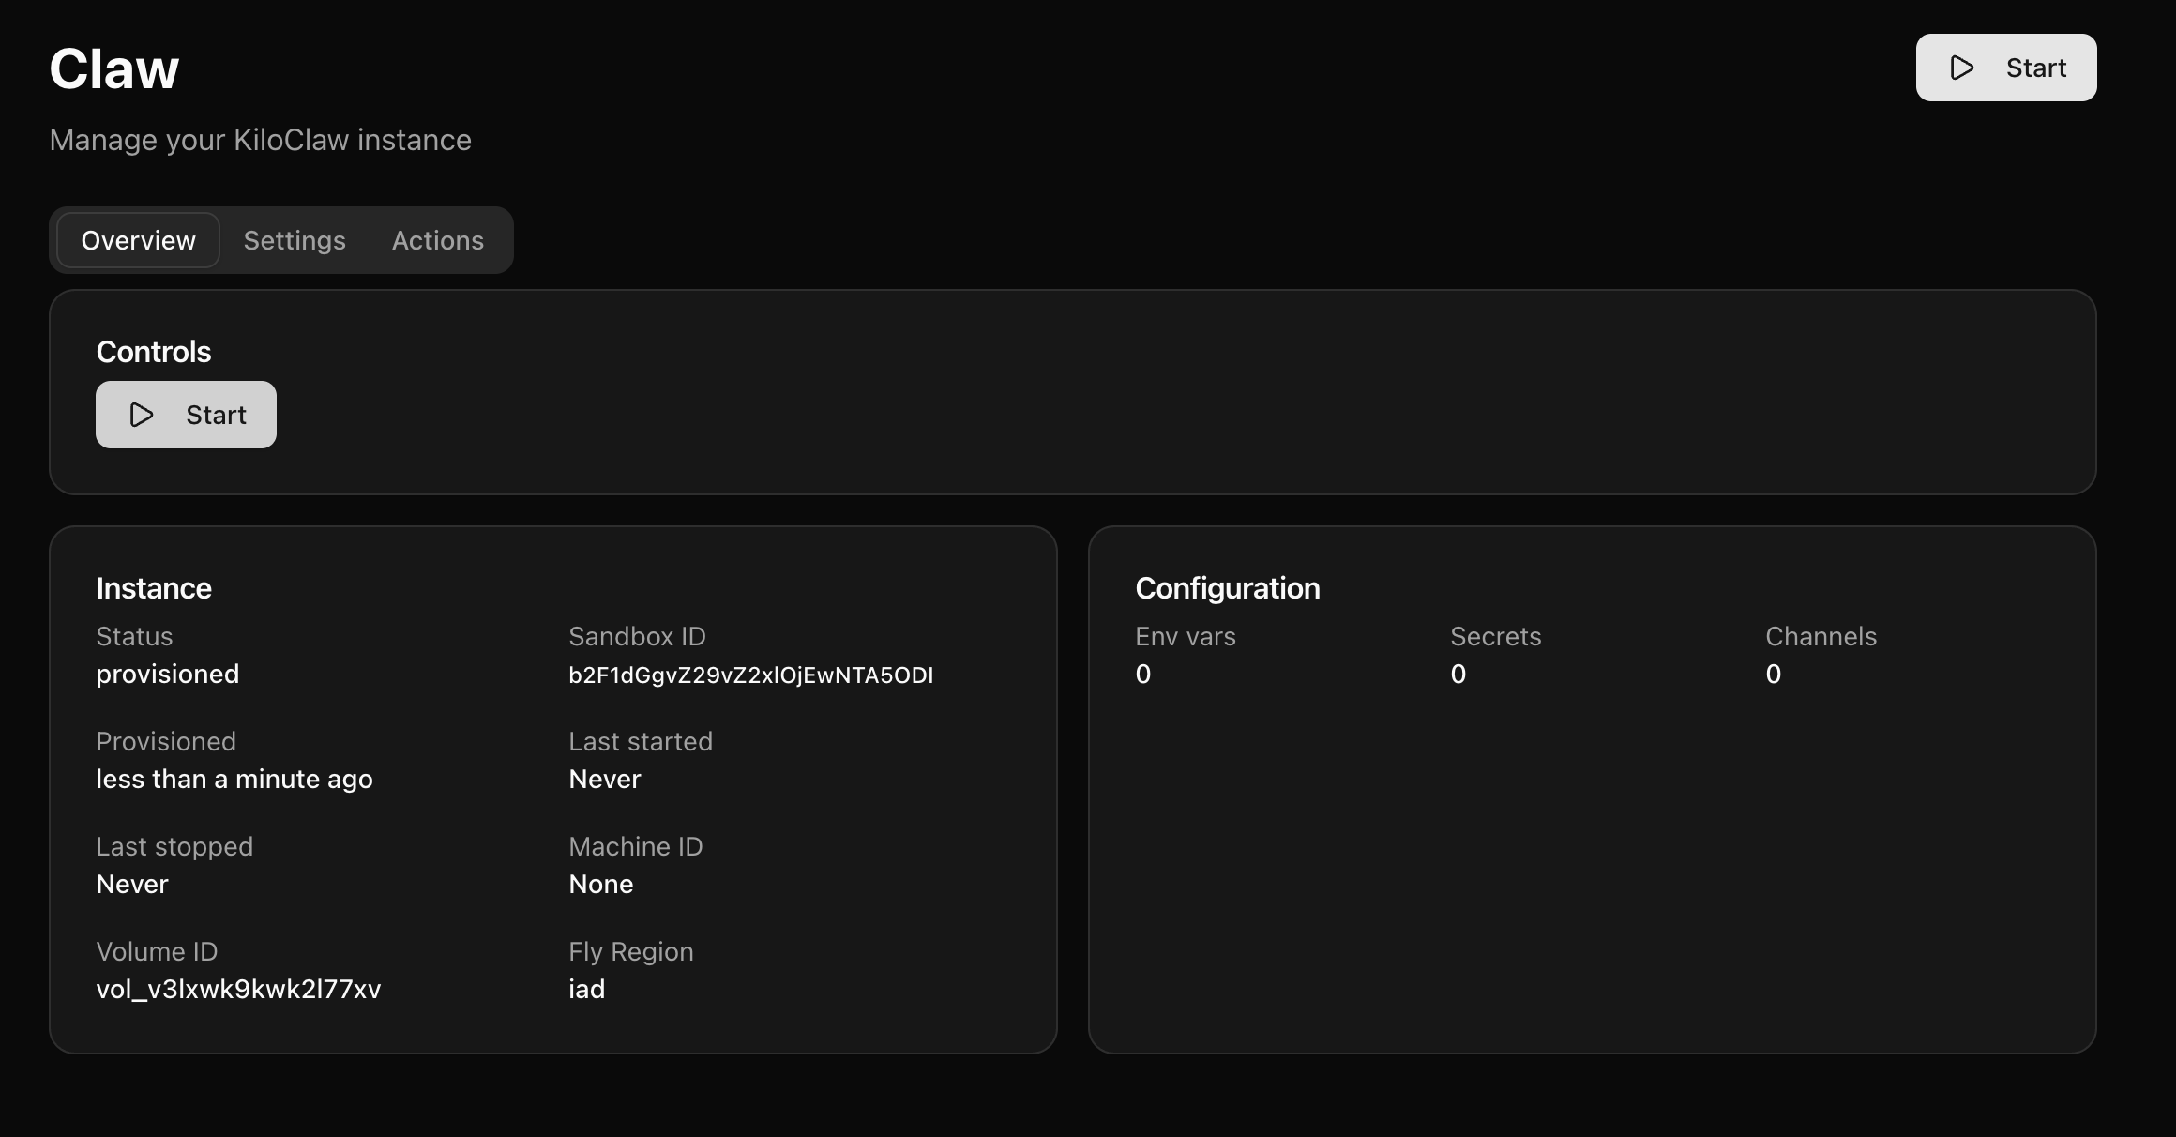Click the Volume ID value vol_v3lxwk9kwk2l77xv
Image resolution: width=2176 pixels, height=1137 pixels.
(x=238, y=989)
